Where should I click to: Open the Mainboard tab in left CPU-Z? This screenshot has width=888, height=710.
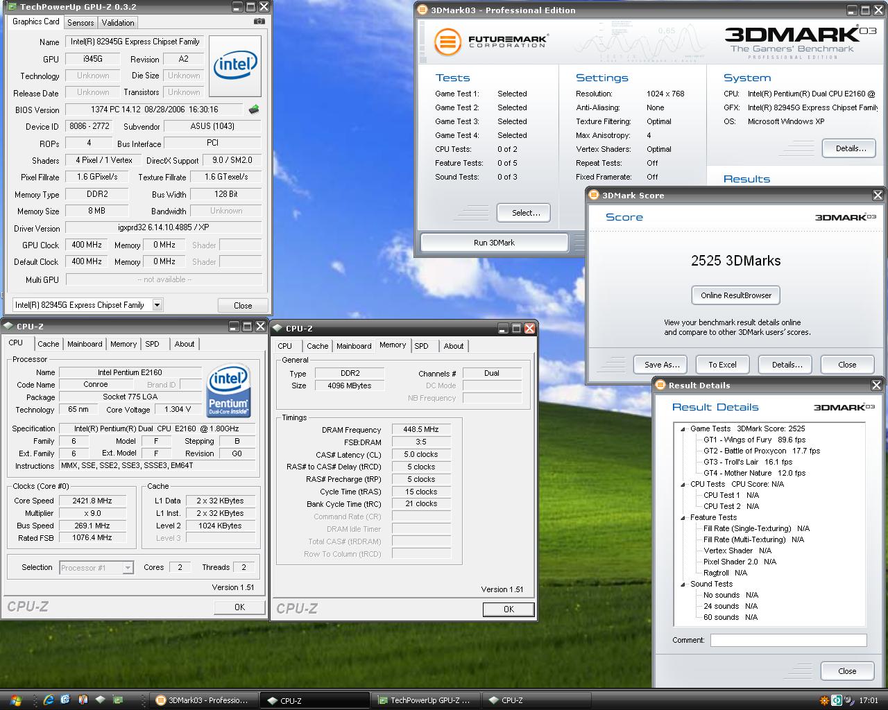pyautogui.click(x=85, y=344)
